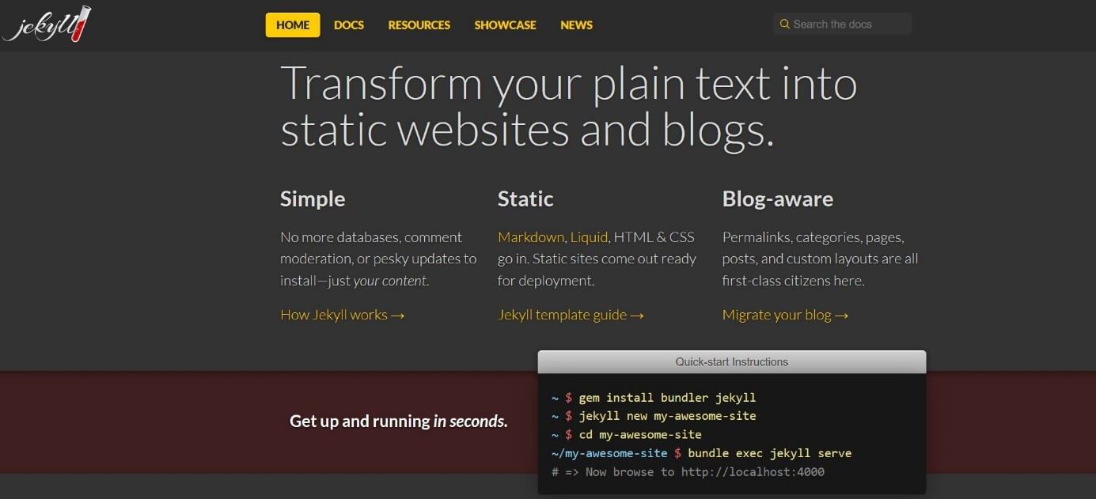The image size is (1096, 499).
Task: Open the Liquid link
Action: click(589, 237)
